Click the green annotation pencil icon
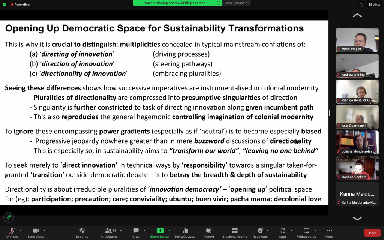 coord(8,217)
